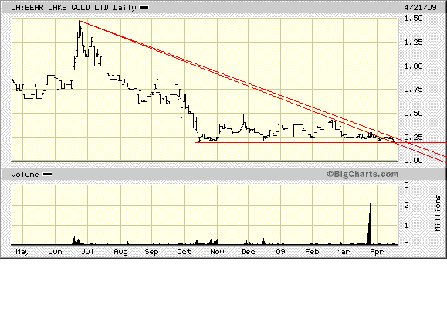Image resolution: width=447 pixels, height=313 pixels.
Task: Click the 'Volume' panel label
Action: pyautogui.click(x=25, y=175)
